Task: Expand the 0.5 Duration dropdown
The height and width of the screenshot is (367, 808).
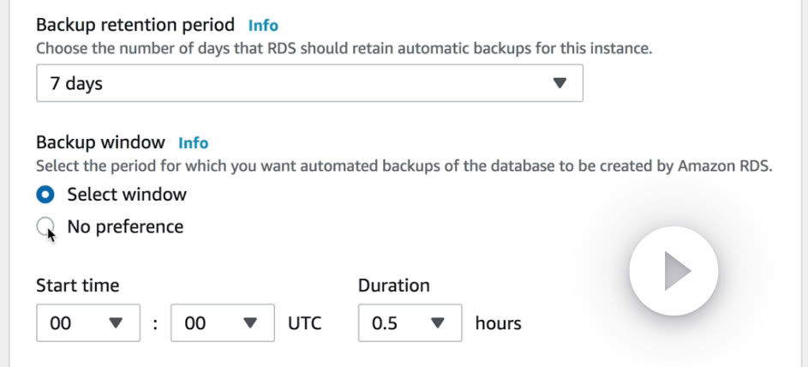Action: [410, 324]
